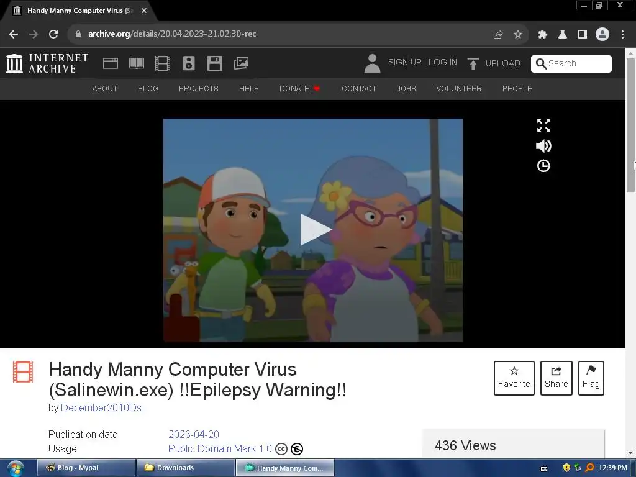Click the user avatar icon

[x=372, y=63]
